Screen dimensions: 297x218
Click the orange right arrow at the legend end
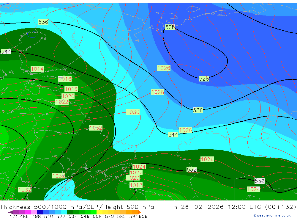pos(139,212)
